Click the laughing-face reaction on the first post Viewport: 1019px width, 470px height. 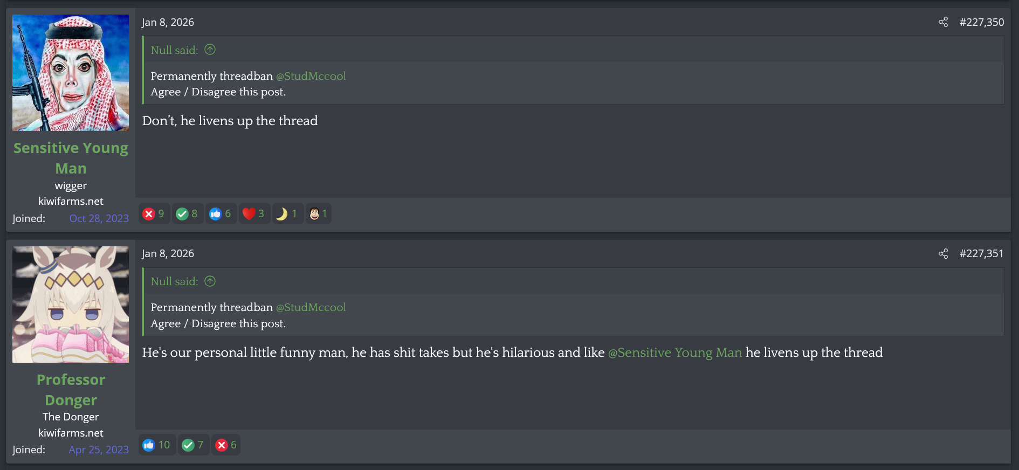(318, 213)
